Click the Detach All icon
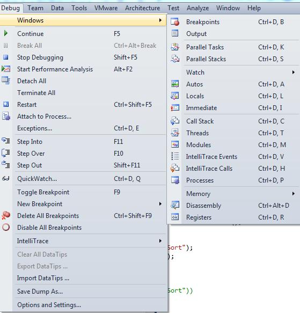300x313 pixels. pos(6,81)
